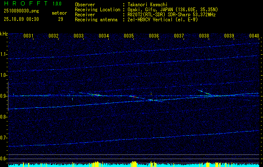Viewport: 263px width, 167px height.
Task: Click the 25.10.09 00:30 timestamp
Action: point(21,19)
